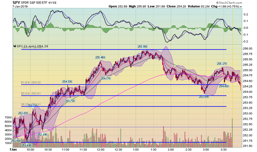The width and height of the screenshot is (257, 152).
Task: Click the 253.730 price label
Action: [70, 101]
